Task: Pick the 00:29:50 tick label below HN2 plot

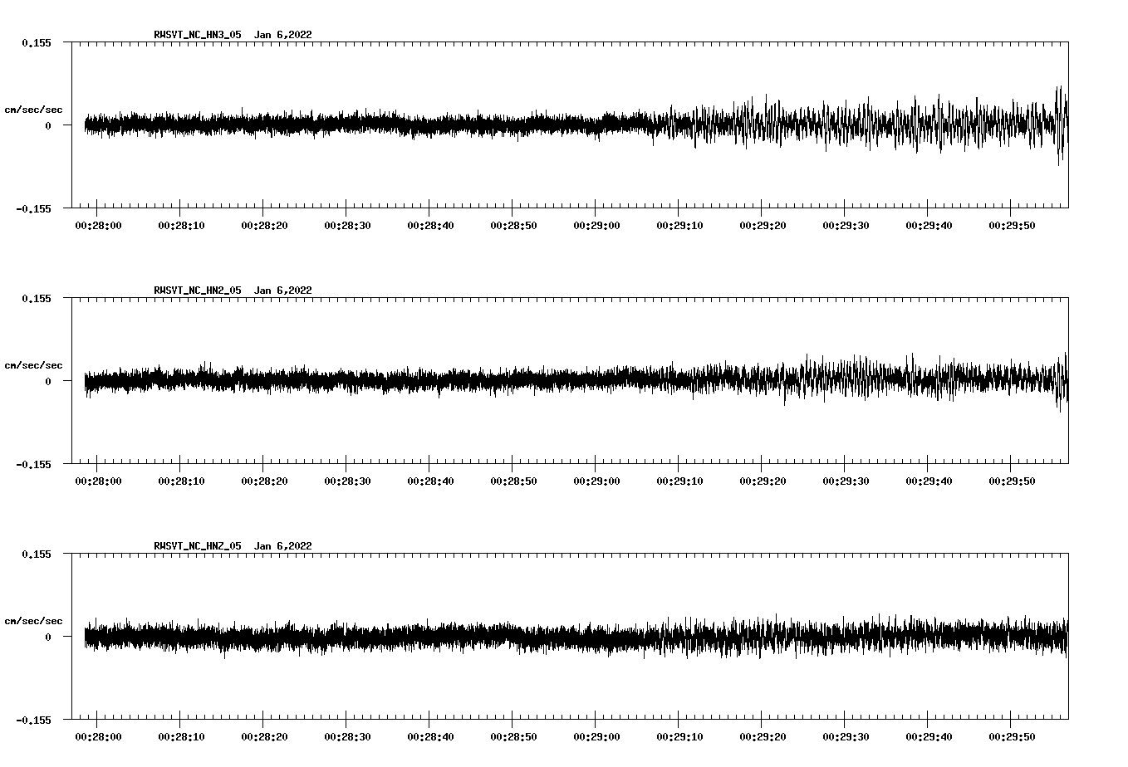Action: (x=1012, y=481)
